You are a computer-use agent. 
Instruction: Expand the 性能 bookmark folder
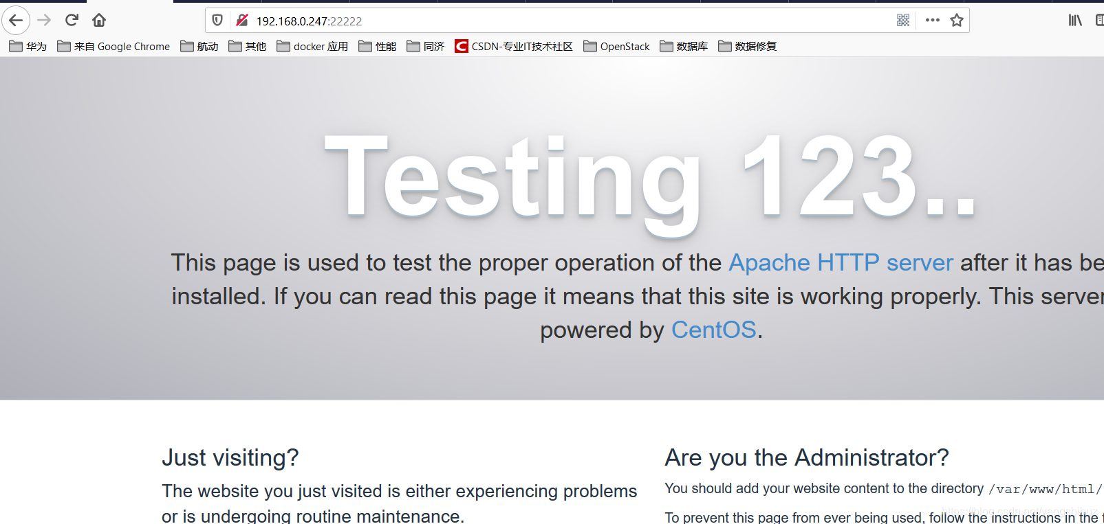point(378,46)
